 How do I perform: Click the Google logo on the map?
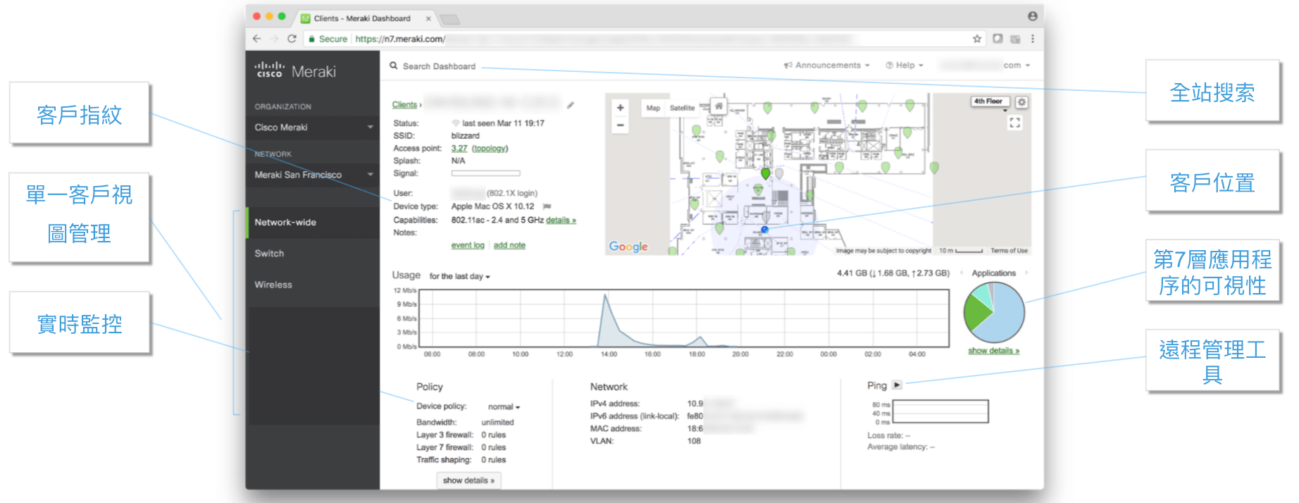point(628,247)
